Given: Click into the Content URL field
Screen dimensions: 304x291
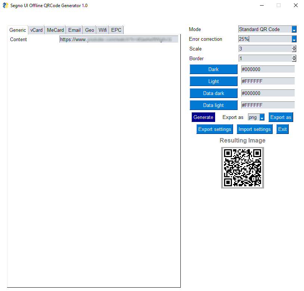Looking at the screenshot, I should (119, 39).
